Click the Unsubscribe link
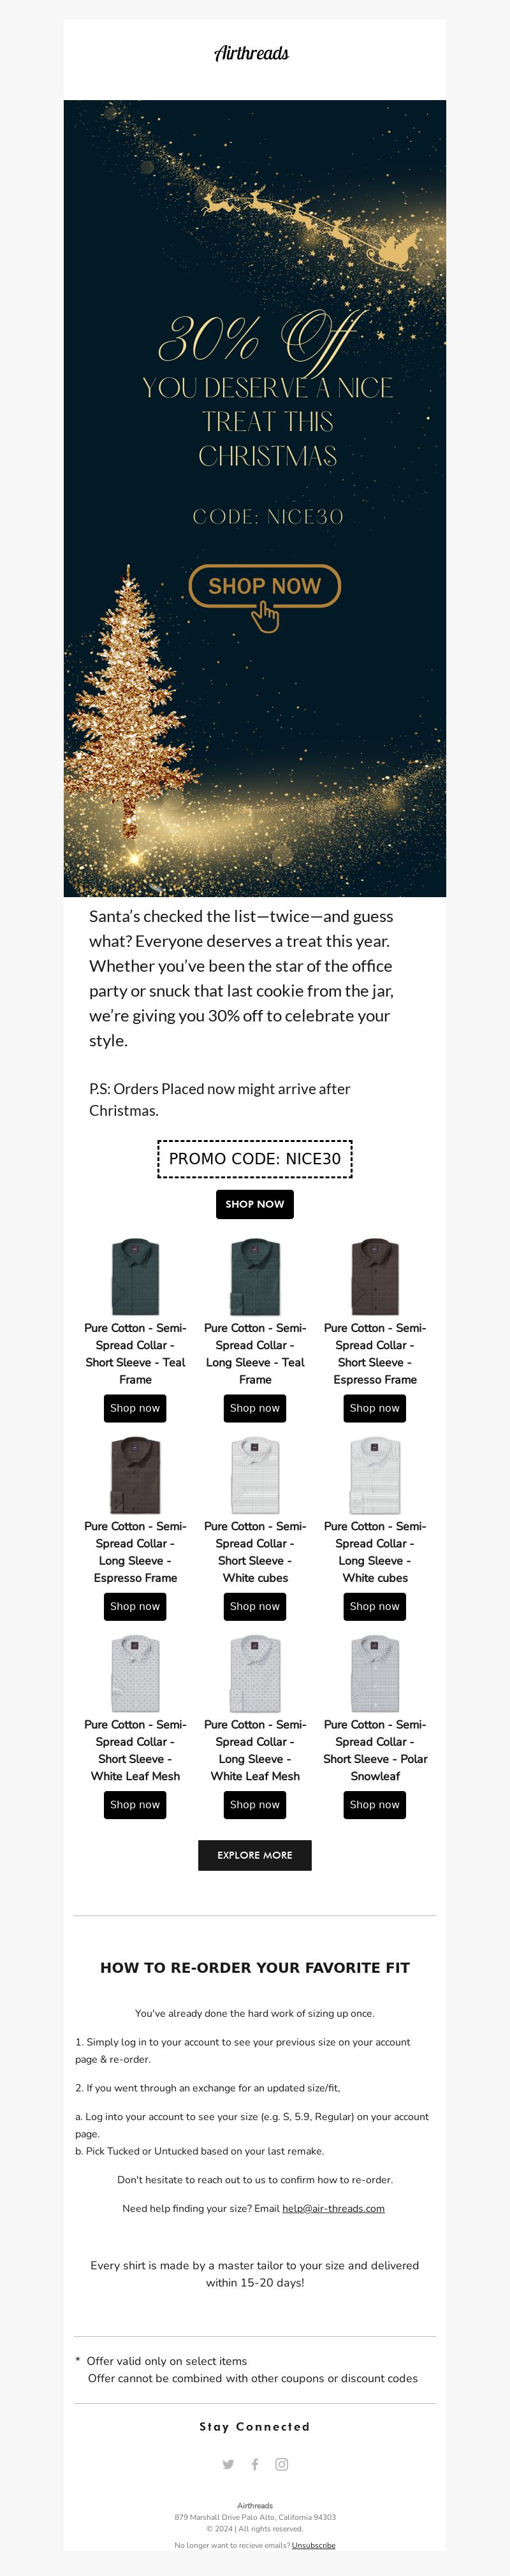Screen dimensions: 510x2576 [314, 2545]
